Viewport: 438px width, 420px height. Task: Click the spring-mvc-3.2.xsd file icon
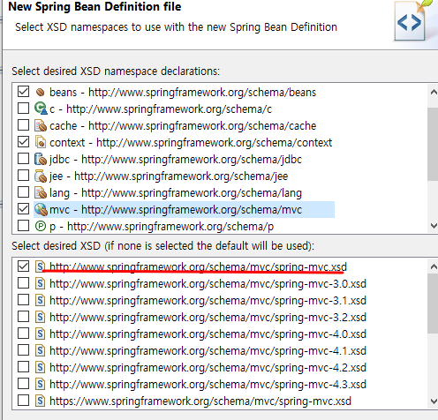[x=41, y=317]
